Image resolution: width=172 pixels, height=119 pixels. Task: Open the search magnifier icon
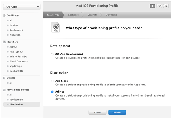tap(166, 6)
